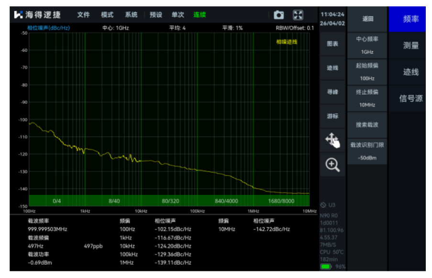Open the 系统 menu
This screenshot has height=278, width=432.
[x=131, y=15]
